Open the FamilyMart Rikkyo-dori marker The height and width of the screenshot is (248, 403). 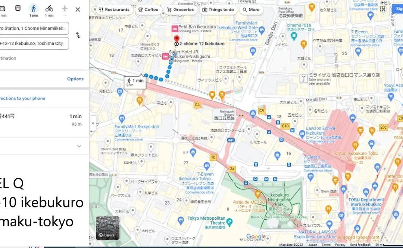pos(122,119)
